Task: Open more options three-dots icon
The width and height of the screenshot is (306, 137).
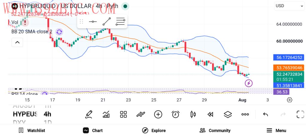Action: tap(245, 114)
